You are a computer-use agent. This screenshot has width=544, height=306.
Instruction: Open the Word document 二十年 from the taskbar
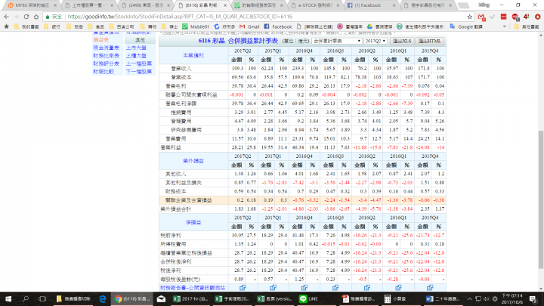coord(443,298)
